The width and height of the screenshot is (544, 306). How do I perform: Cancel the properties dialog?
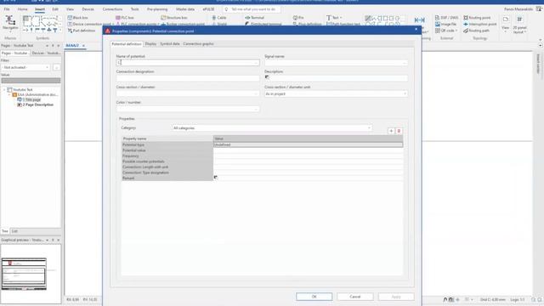coord(355,297)
